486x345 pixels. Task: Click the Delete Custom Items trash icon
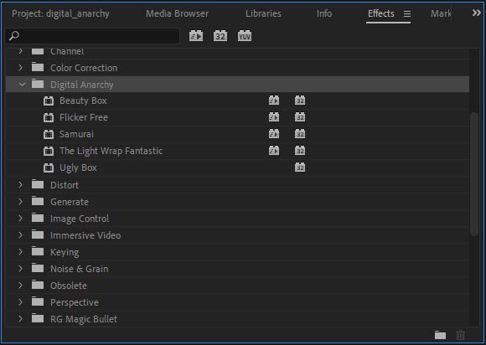(x=461, y=335)
